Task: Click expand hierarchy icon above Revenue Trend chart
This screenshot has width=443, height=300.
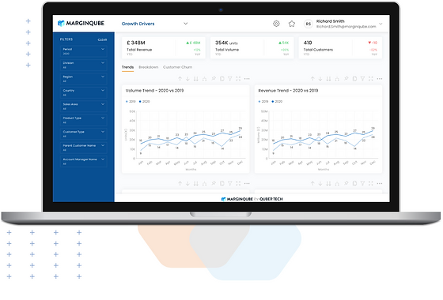Action: point(337,79)
